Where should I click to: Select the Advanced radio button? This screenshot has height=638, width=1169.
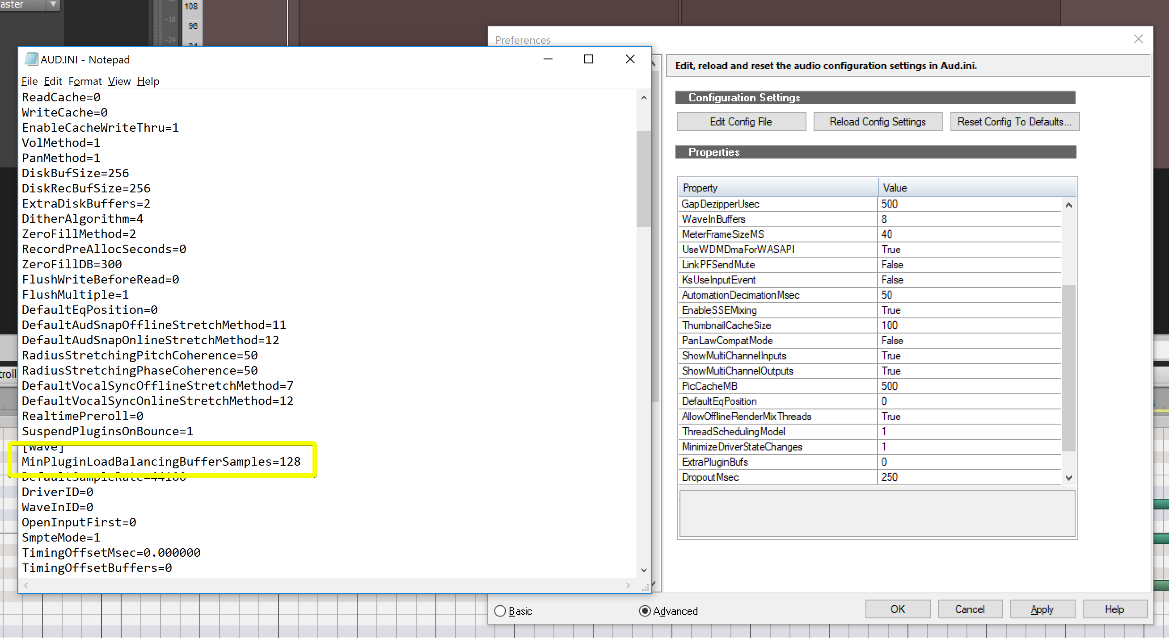coord(644,611)
